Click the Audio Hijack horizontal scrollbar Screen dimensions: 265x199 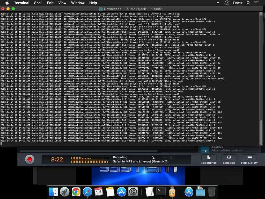coord(89,151)
